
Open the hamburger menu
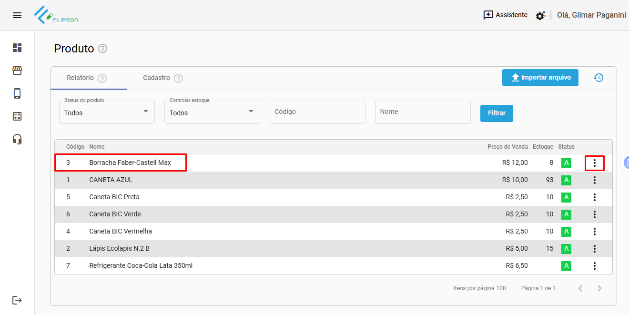coord(17,15)
